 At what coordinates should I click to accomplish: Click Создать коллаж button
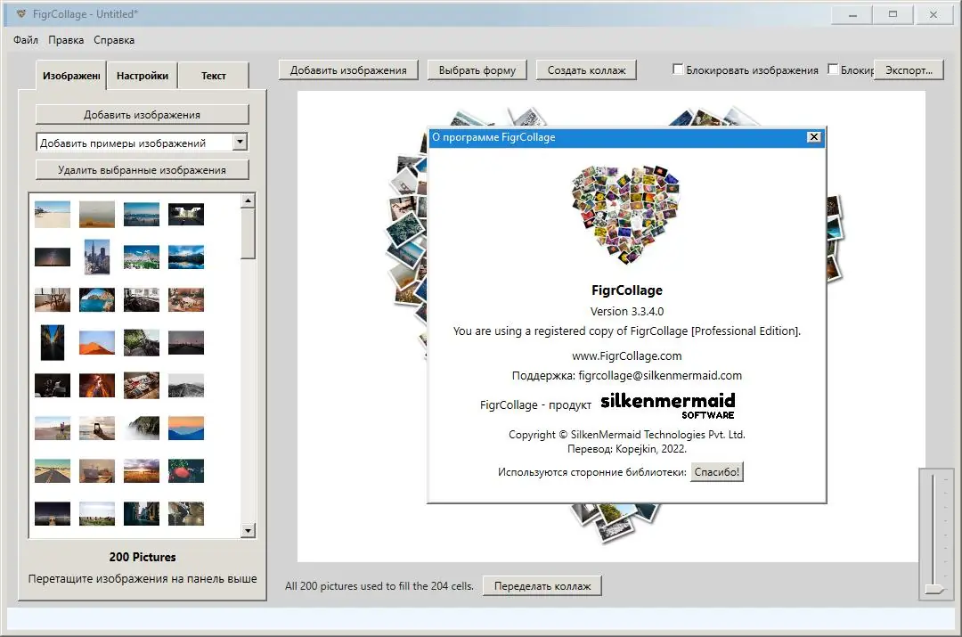click(x=586, y=70)
